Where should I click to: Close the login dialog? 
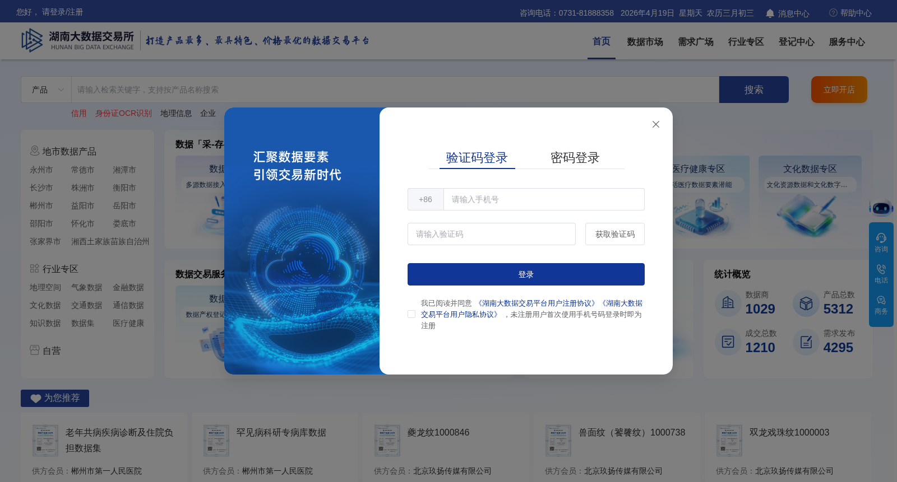point(655,124)
